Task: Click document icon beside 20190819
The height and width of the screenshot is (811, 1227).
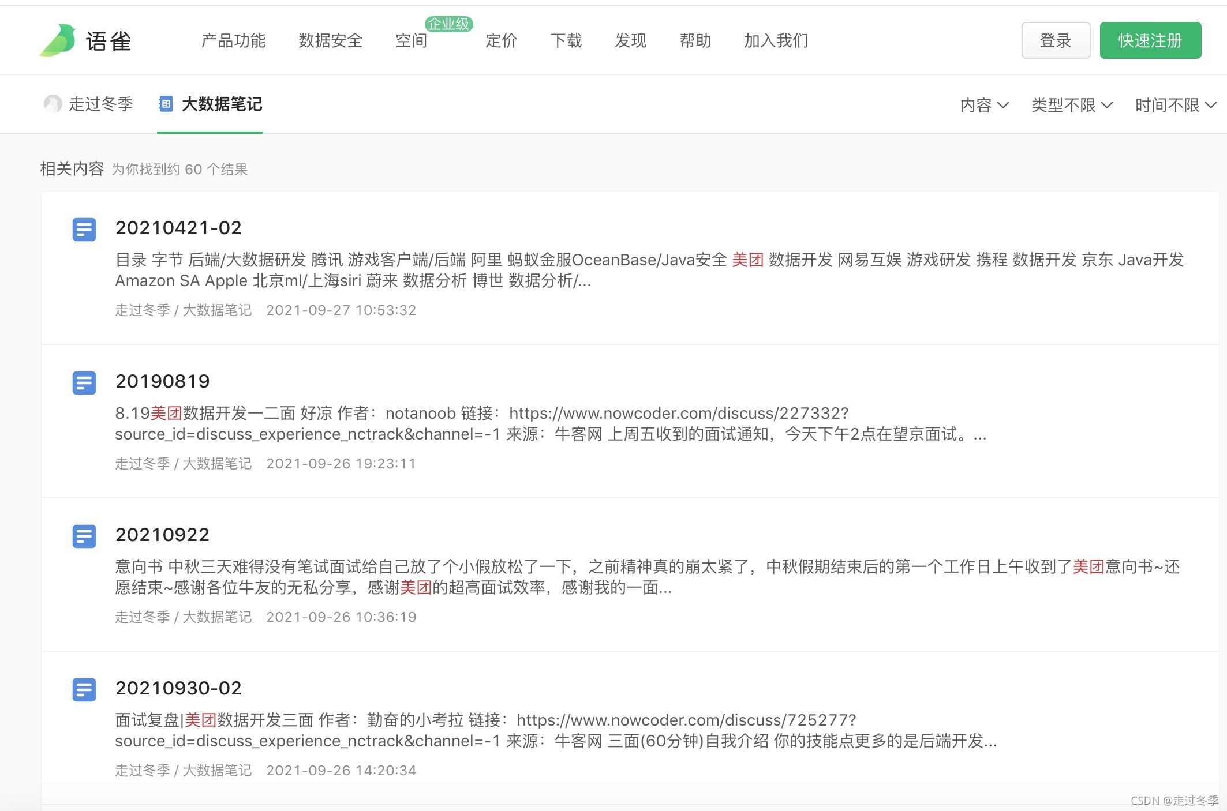Action: point(84,382)
